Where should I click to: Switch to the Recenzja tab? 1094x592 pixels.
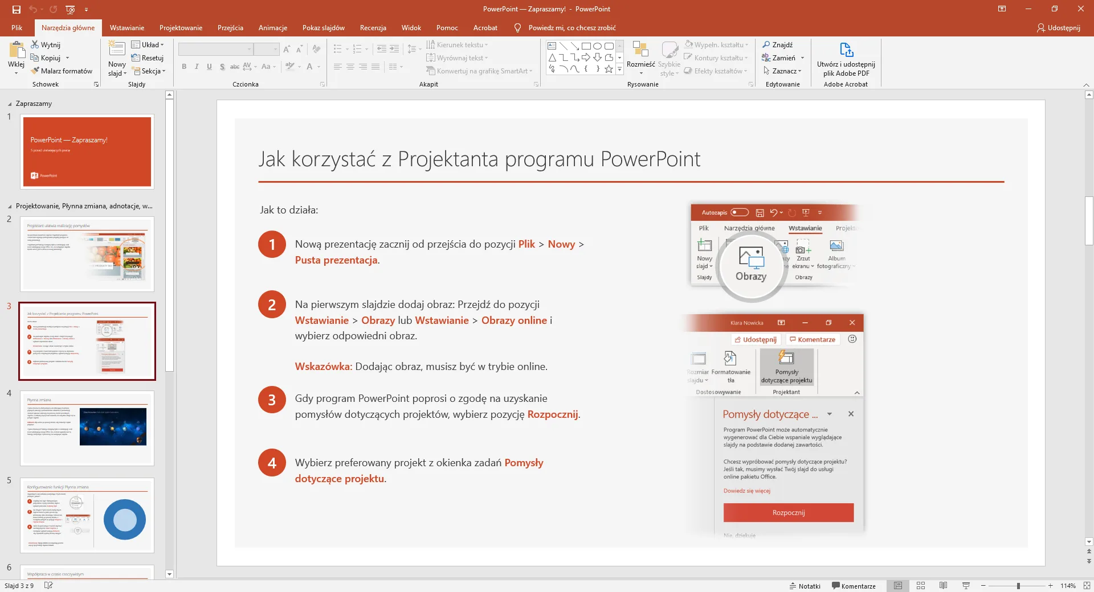tap(373, 27)
